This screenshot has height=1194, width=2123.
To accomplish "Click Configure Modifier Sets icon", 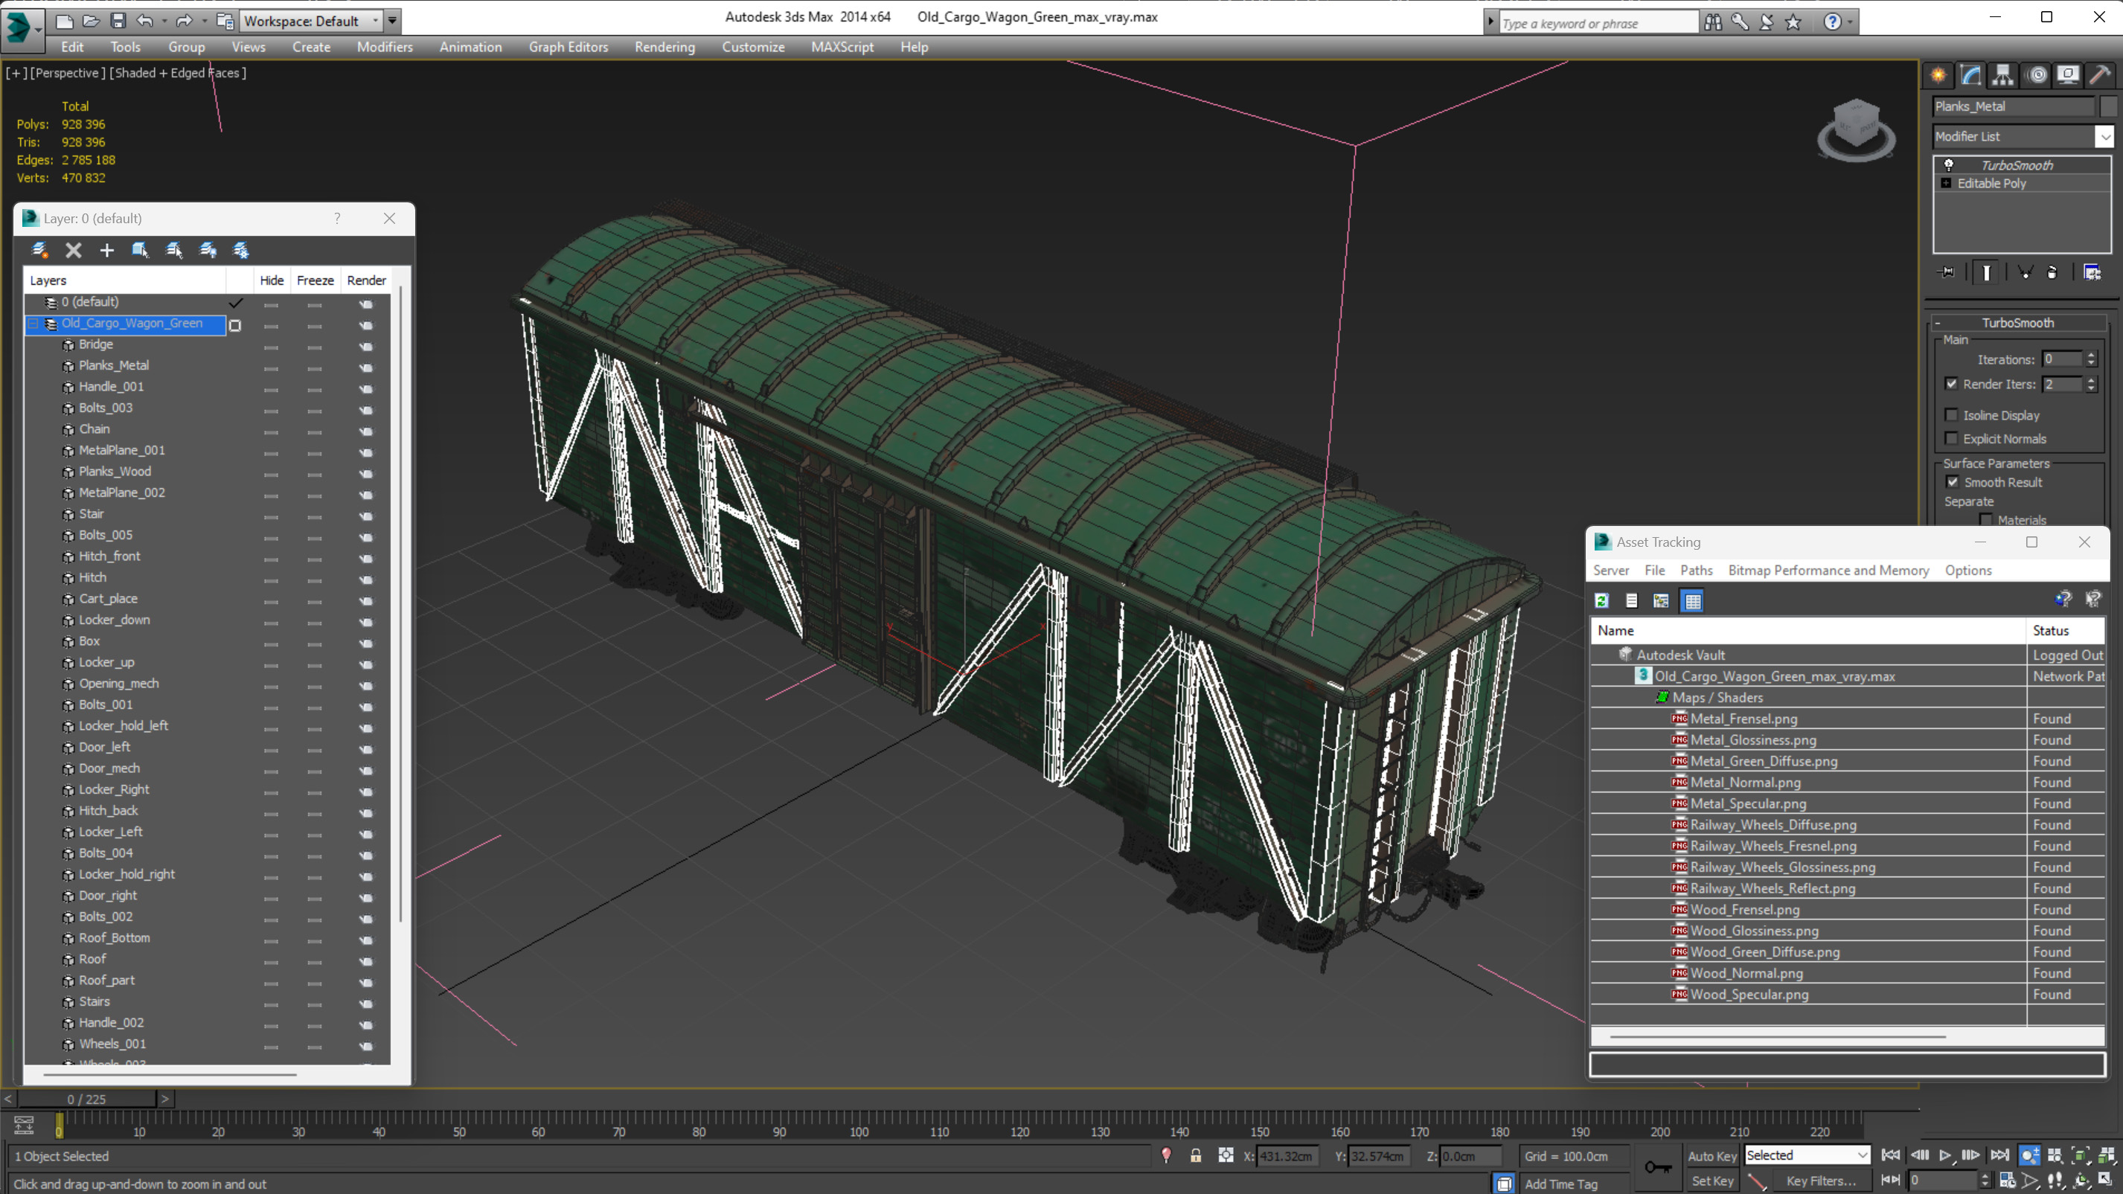I will pyautogui.click(x=2092, y=272).
